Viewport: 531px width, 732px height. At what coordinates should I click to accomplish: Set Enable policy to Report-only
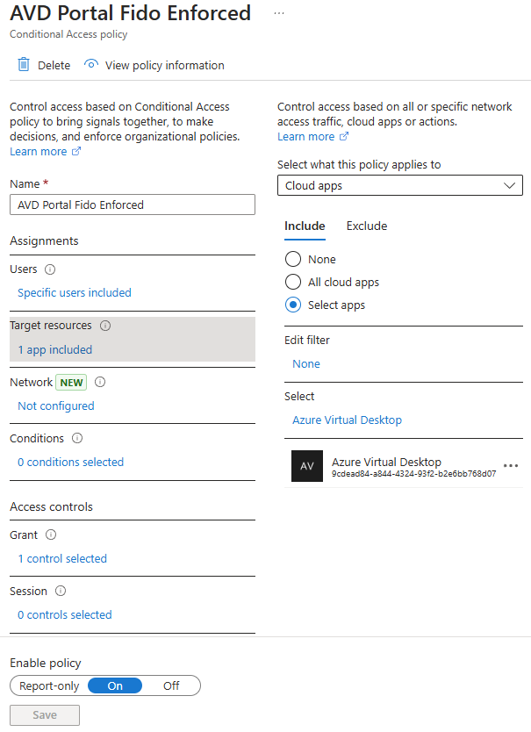click(x=49, y=685)
